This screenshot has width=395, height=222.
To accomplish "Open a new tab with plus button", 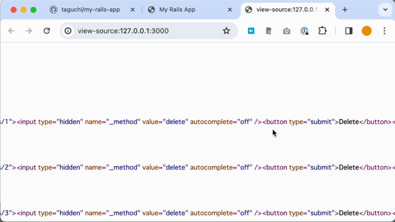I will pos(345,10).
